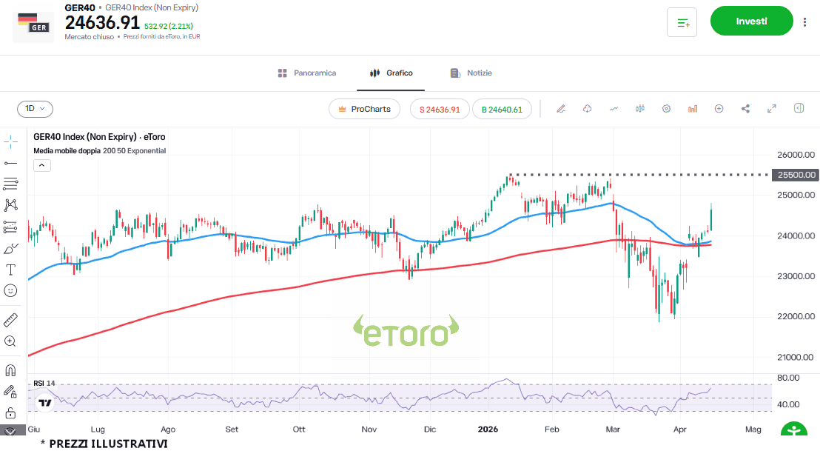The image size is (820, 451).
Task: Choose the brush drawing tool
Action: point(10,248)
